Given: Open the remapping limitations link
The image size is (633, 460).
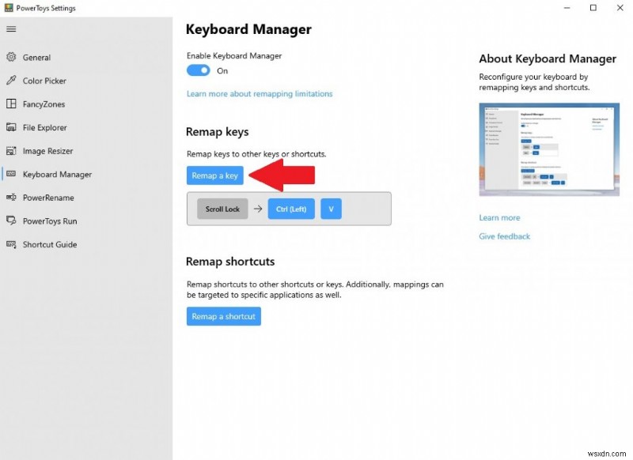Looking at the screenshot, I should [259, 93].
